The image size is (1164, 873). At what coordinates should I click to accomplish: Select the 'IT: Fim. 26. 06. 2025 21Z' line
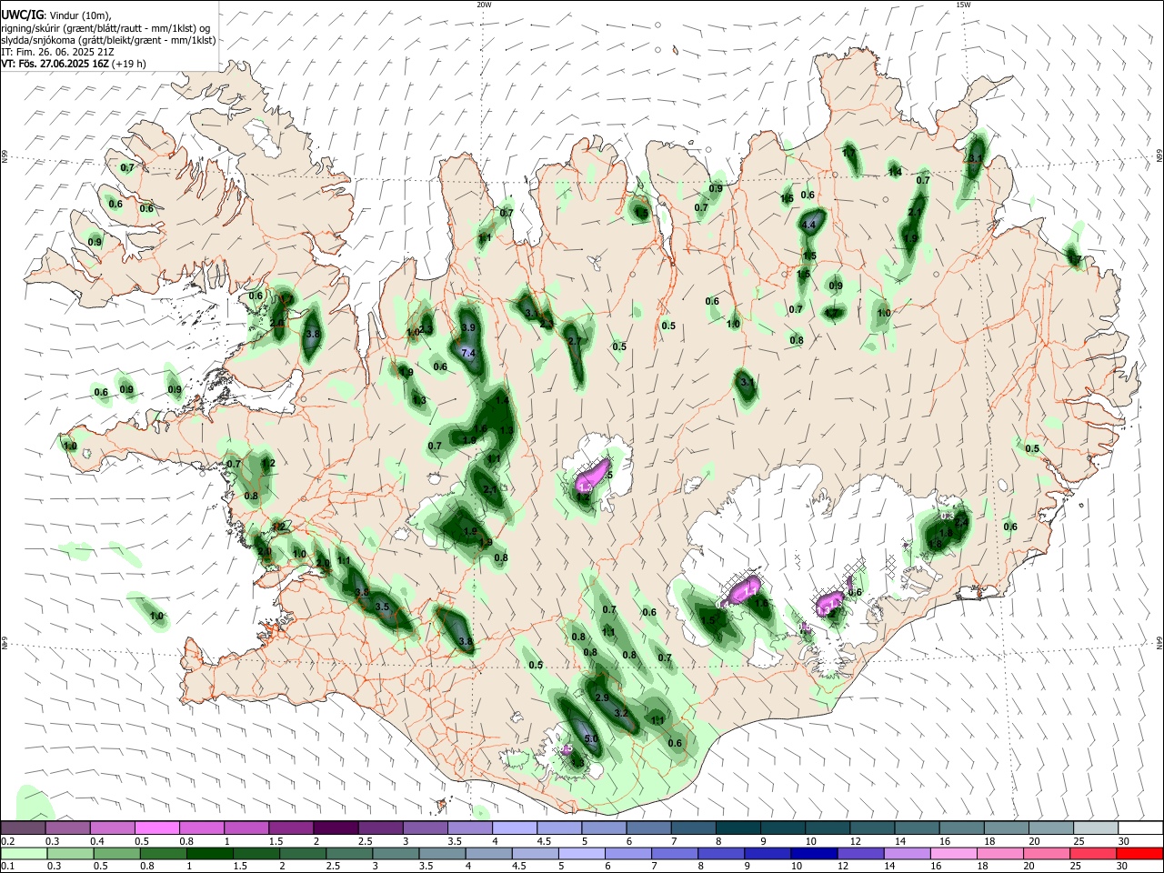pyautogui.click(x=57, y=52)
